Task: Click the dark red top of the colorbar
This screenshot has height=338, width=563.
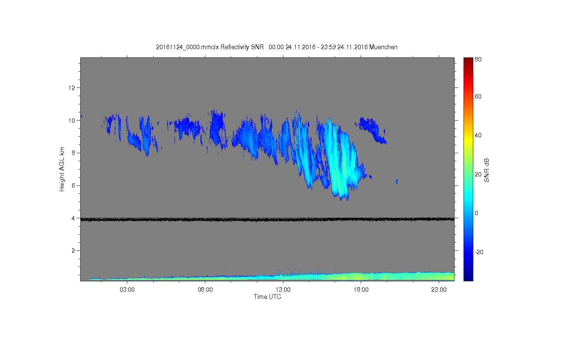Action: [468, 60]
